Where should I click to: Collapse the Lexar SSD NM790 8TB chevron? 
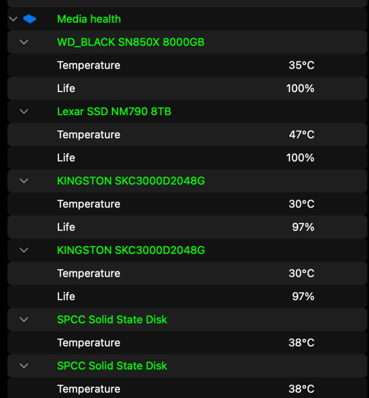(24, 111)
